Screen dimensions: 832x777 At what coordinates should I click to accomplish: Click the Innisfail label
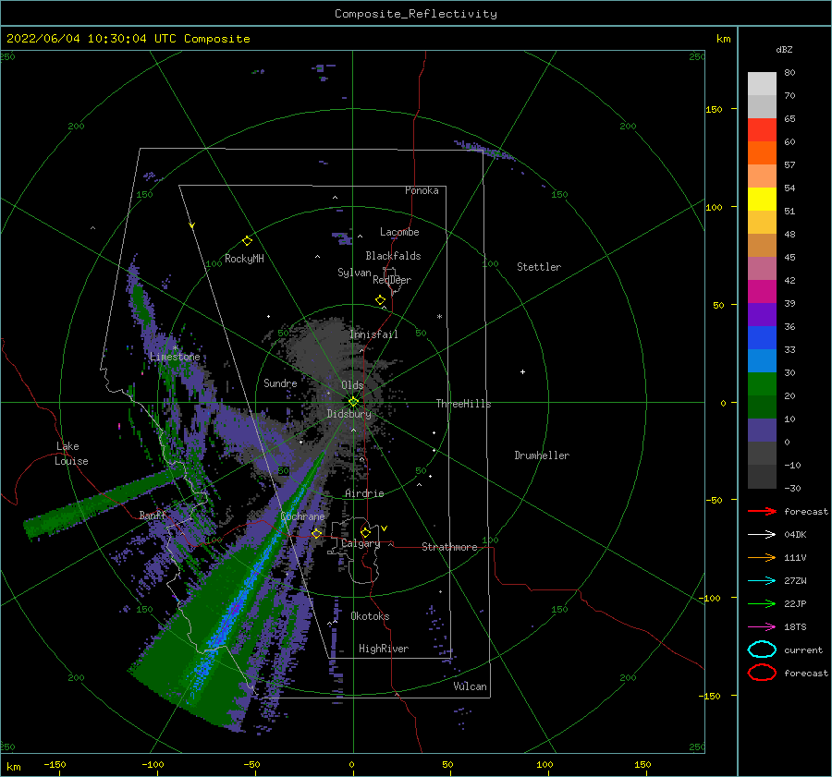pyautogui.click(x=373, y=334)
